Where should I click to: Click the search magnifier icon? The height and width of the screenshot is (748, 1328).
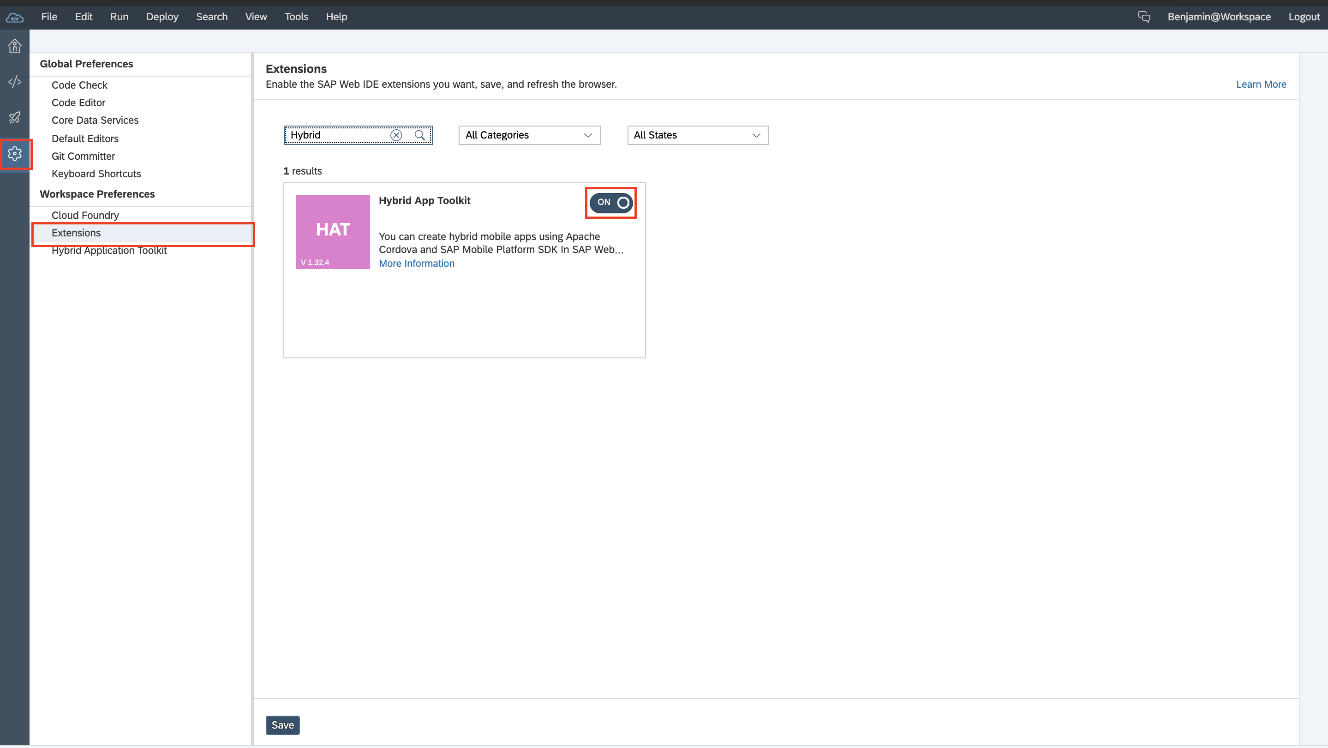pos(419,135)
